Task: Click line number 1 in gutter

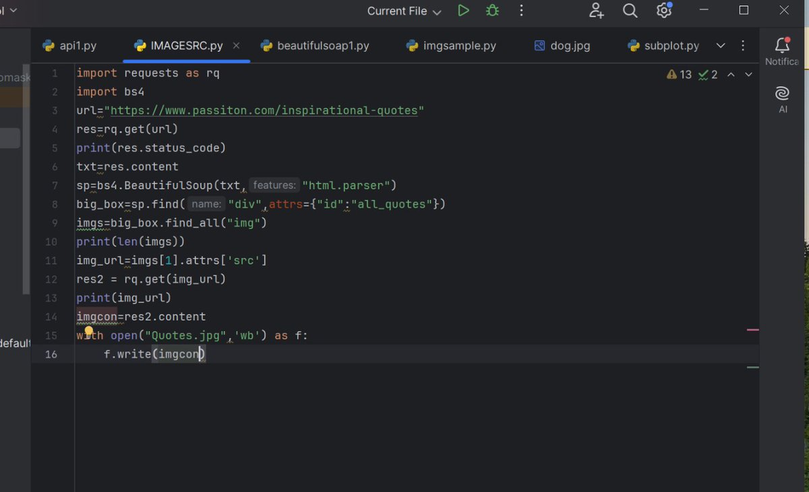Action: click(x=55, y=73)
